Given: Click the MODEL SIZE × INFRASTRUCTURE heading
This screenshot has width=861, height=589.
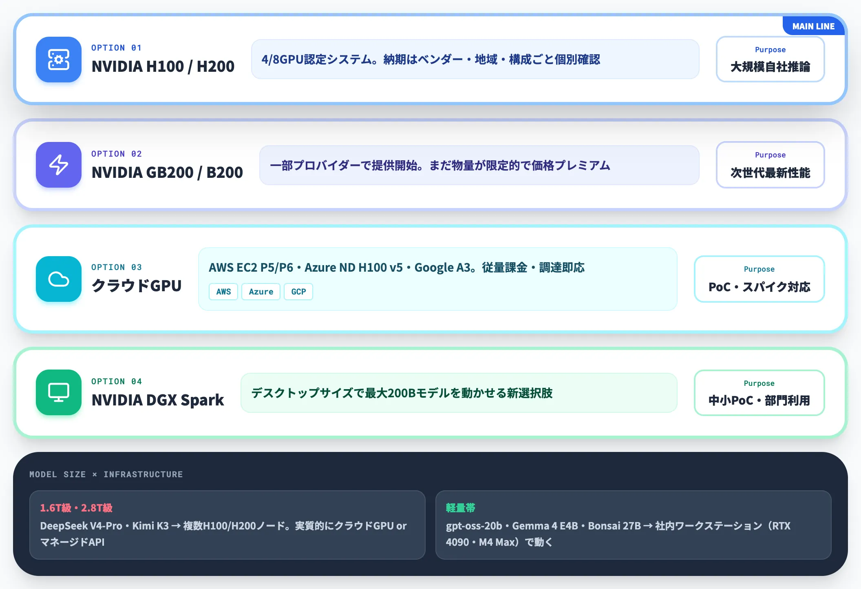Looking at the screenshot, I should tap(106, 474).
